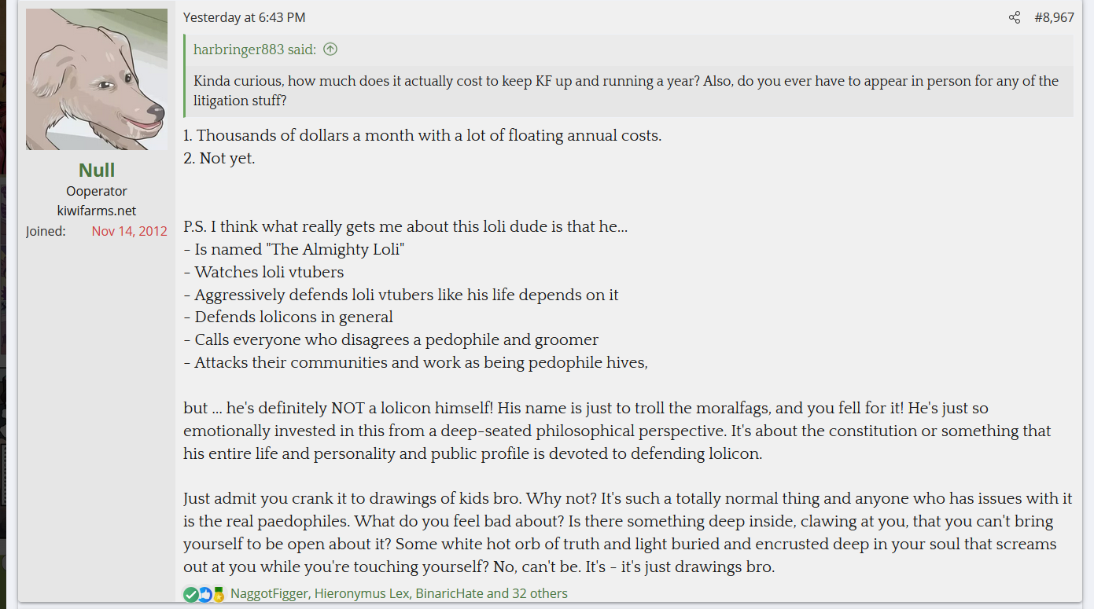Click the Nov 14, 2012 join date

tap(129, 231)
